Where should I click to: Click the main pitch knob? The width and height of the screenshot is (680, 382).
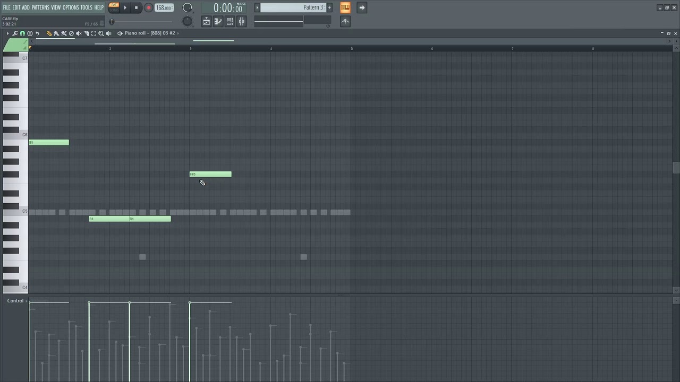coord(188,21)
